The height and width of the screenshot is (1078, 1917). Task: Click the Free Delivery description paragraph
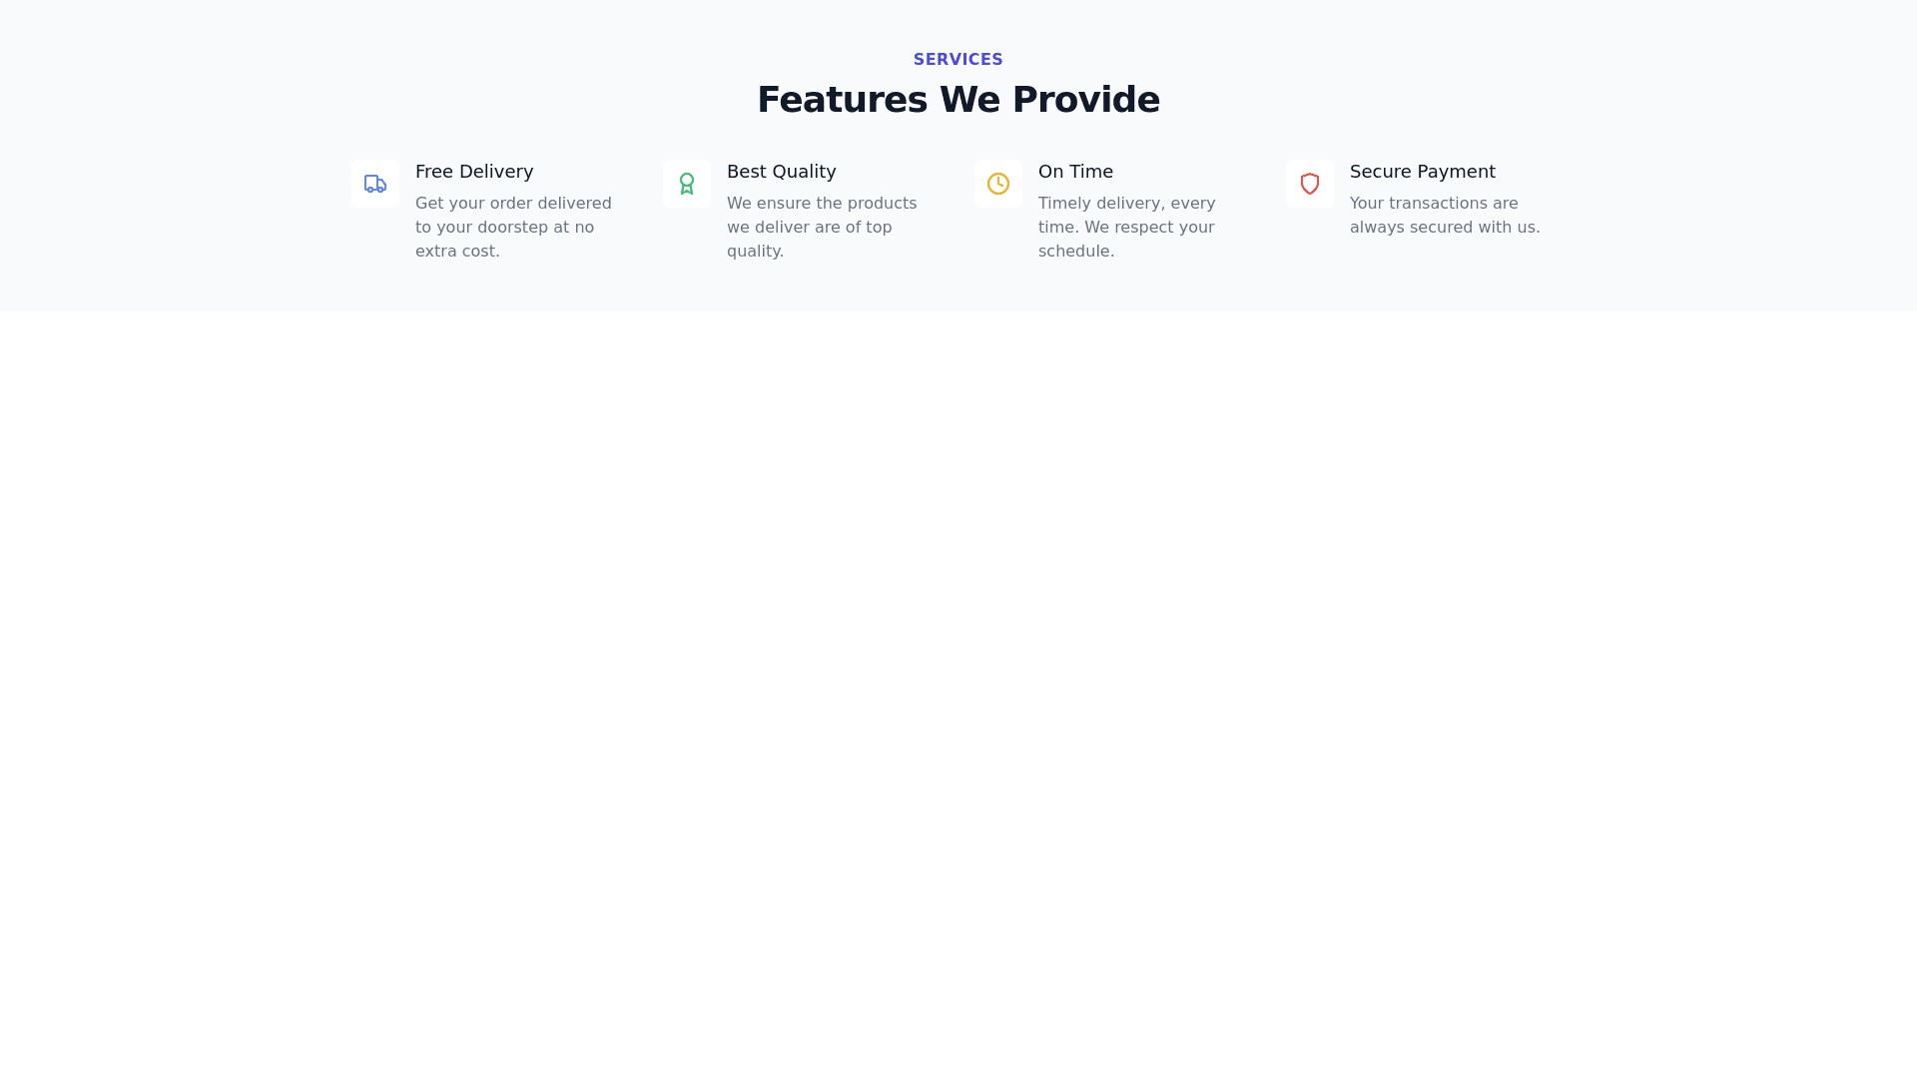click(x=513, y=227)
